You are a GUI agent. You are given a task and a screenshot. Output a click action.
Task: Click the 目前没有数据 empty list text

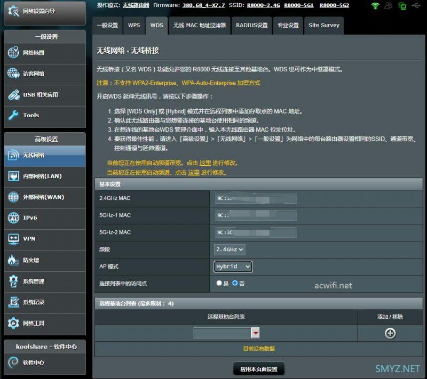(259, 349)
